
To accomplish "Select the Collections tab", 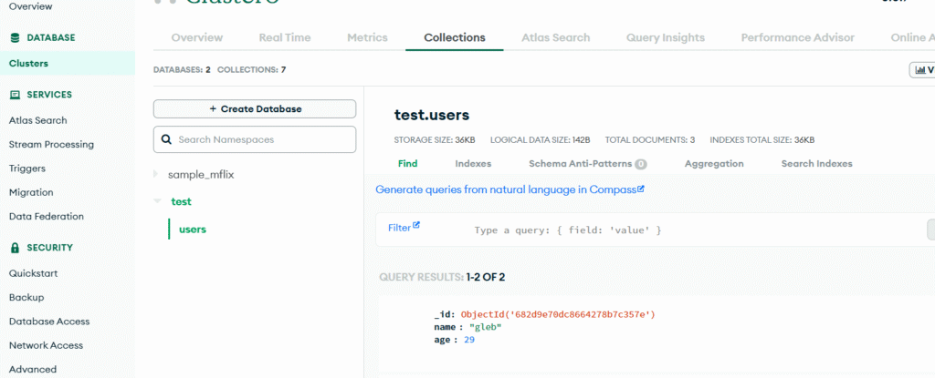I will click(x=455, y=37).
